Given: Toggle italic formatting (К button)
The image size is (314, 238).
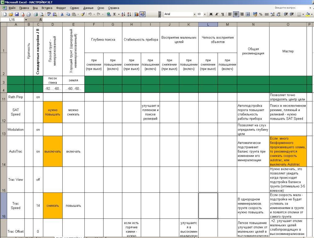Looking at the screenshot, I should click(217, 14).
